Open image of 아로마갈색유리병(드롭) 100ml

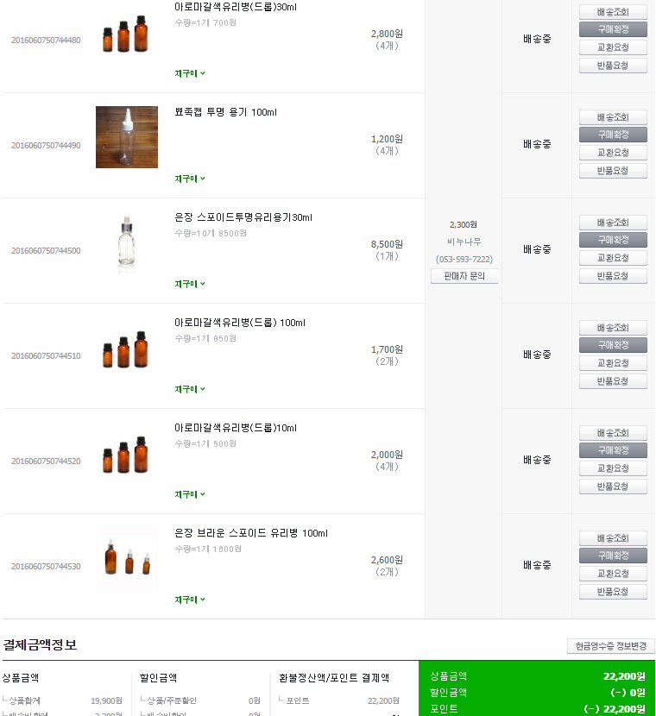pyautogui.click(x=127, y=348)
